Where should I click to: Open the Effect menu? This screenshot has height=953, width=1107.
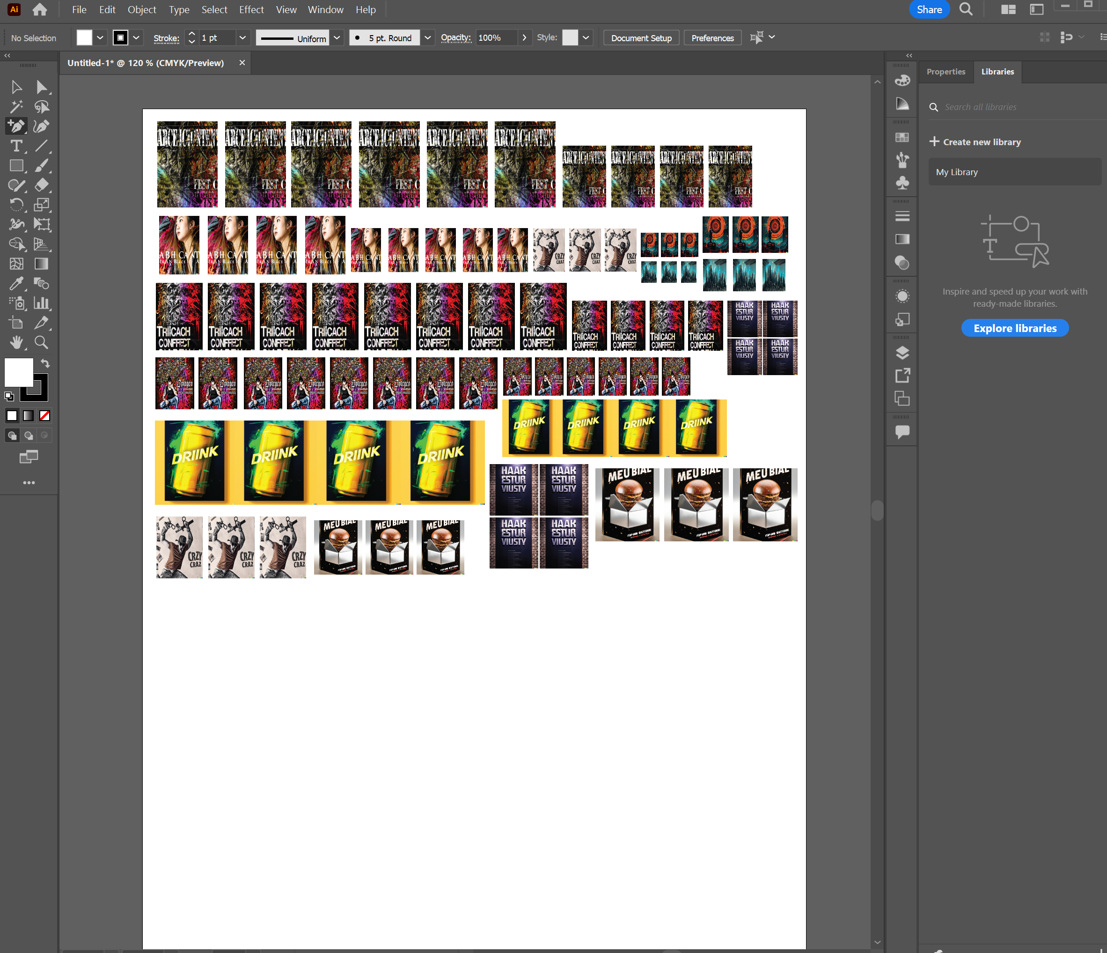tap(251, 10)
